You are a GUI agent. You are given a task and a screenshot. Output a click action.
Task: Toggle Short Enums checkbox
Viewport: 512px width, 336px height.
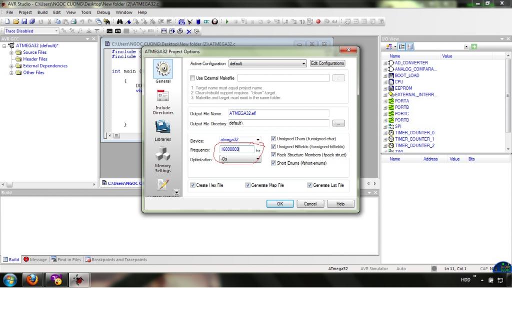click(273, 163)
